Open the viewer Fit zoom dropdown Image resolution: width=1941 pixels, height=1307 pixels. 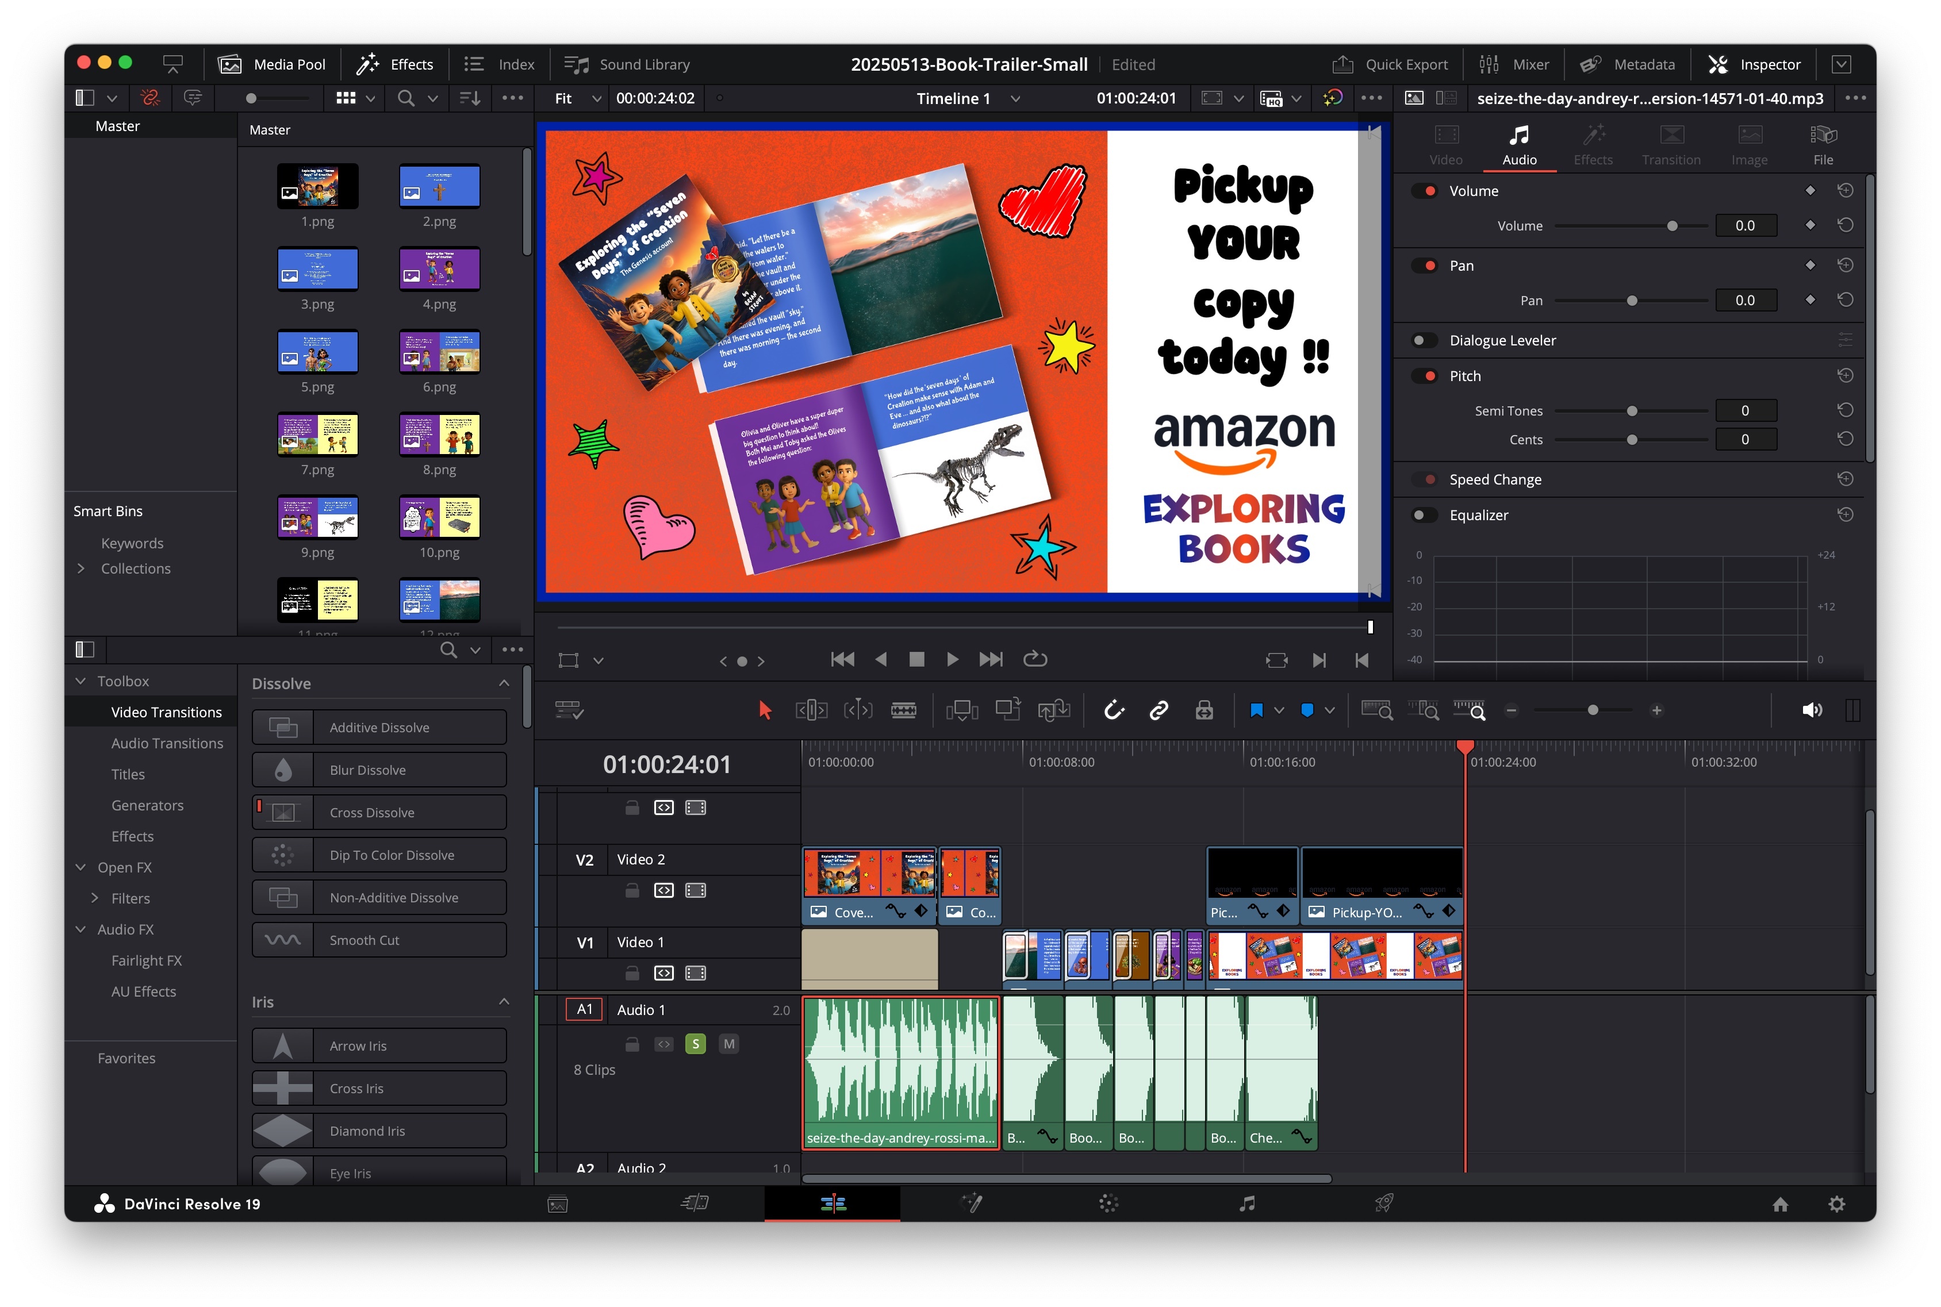tap(578, 98)
